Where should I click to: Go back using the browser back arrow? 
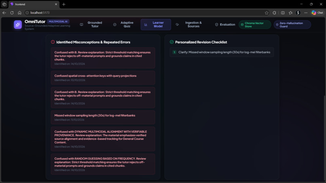[4, 13]
